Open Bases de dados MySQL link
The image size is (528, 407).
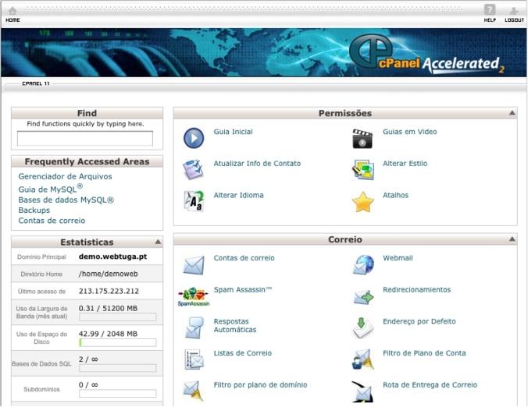(66, 200)
